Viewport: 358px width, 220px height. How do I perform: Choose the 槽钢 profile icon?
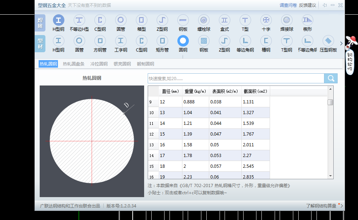pos(266,41)
